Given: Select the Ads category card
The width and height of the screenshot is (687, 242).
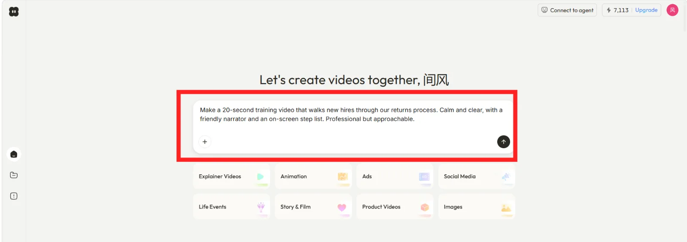Looking at the screenshot, I should pos(395,176).
